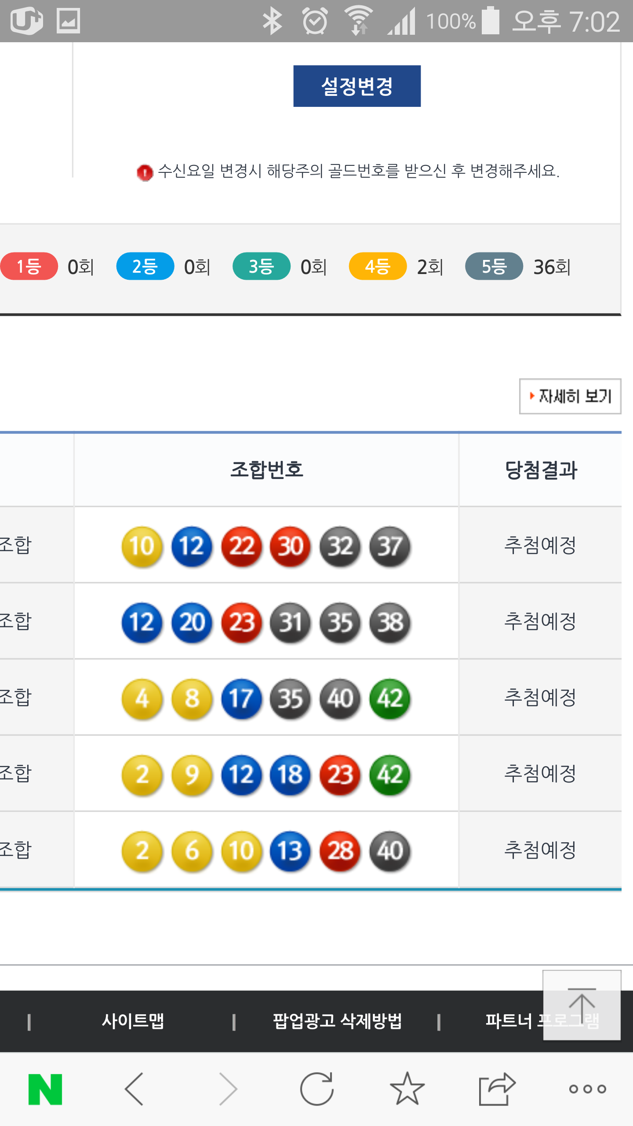Screen dimensions: 633x1126
Task: Open the 사이트맵 footer link
Action: [x=133, y=1021]
